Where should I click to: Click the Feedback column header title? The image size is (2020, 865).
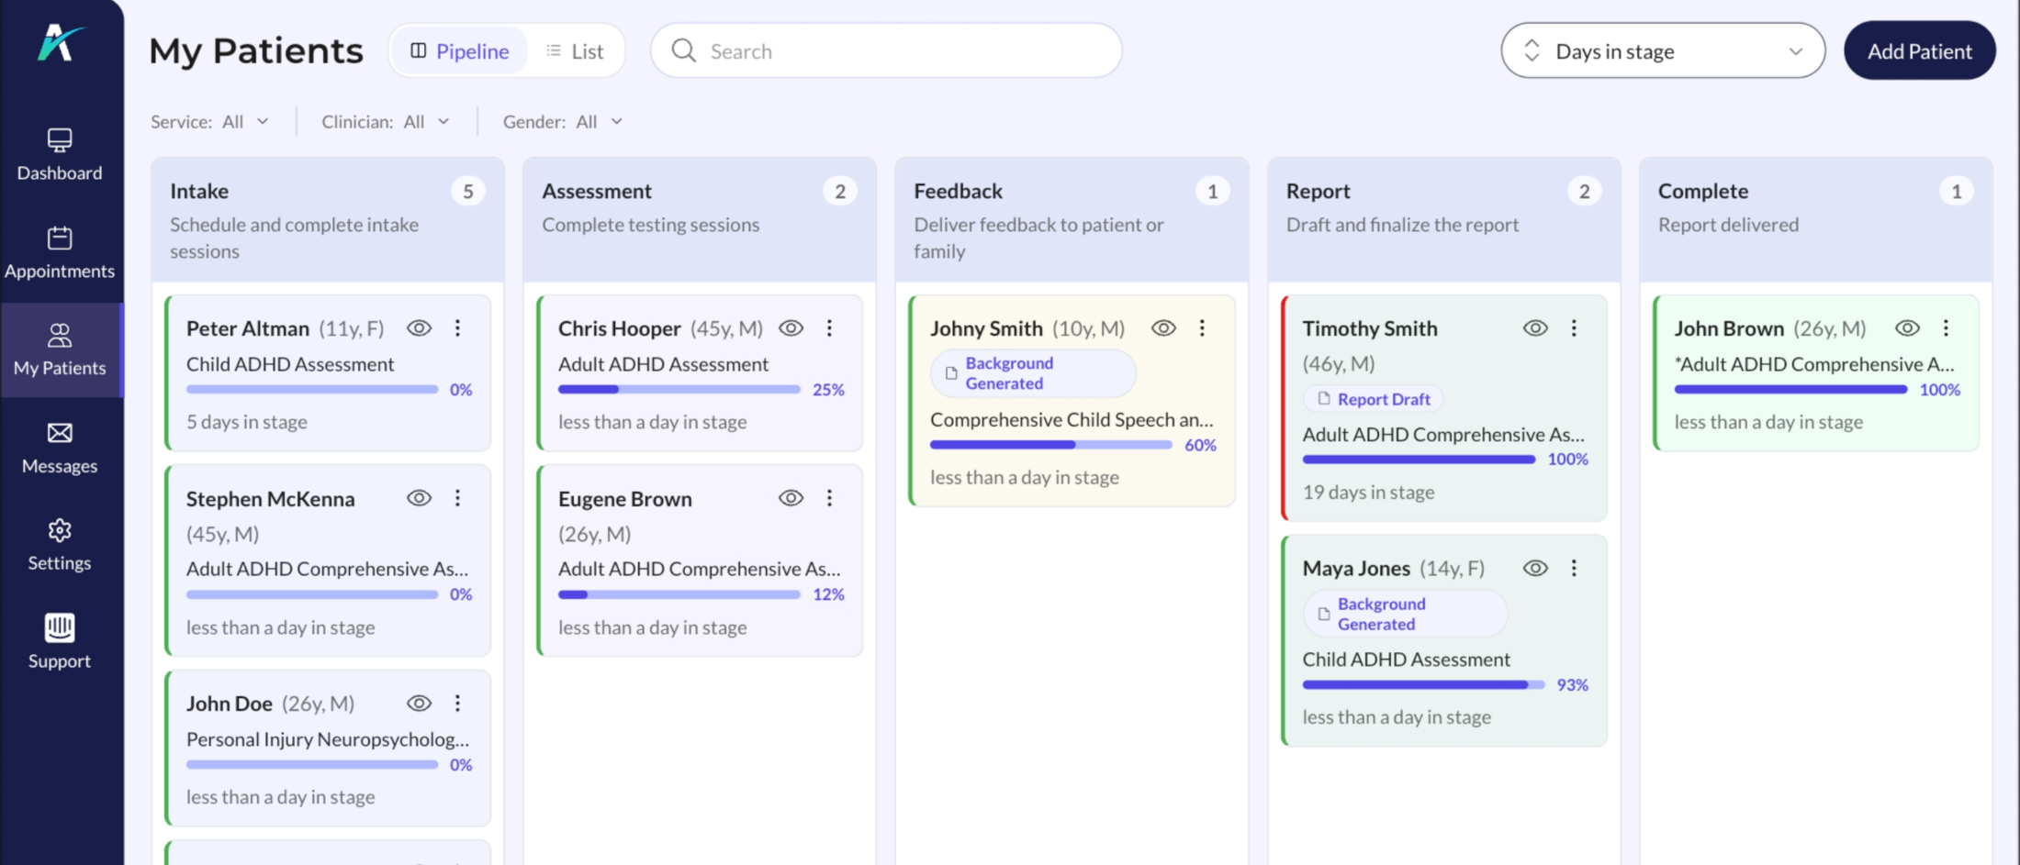point(959,191)
